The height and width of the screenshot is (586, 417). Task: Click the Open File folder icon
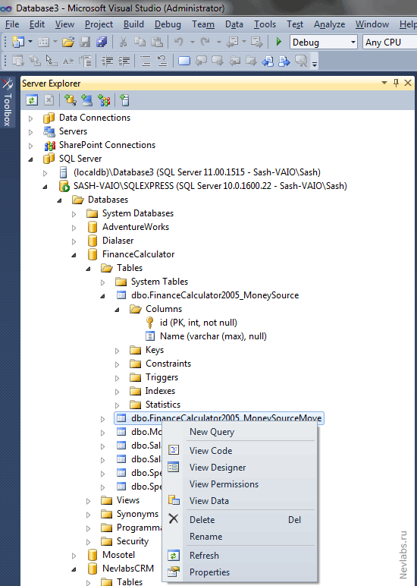pyautogui.click(x=68, y=42)
